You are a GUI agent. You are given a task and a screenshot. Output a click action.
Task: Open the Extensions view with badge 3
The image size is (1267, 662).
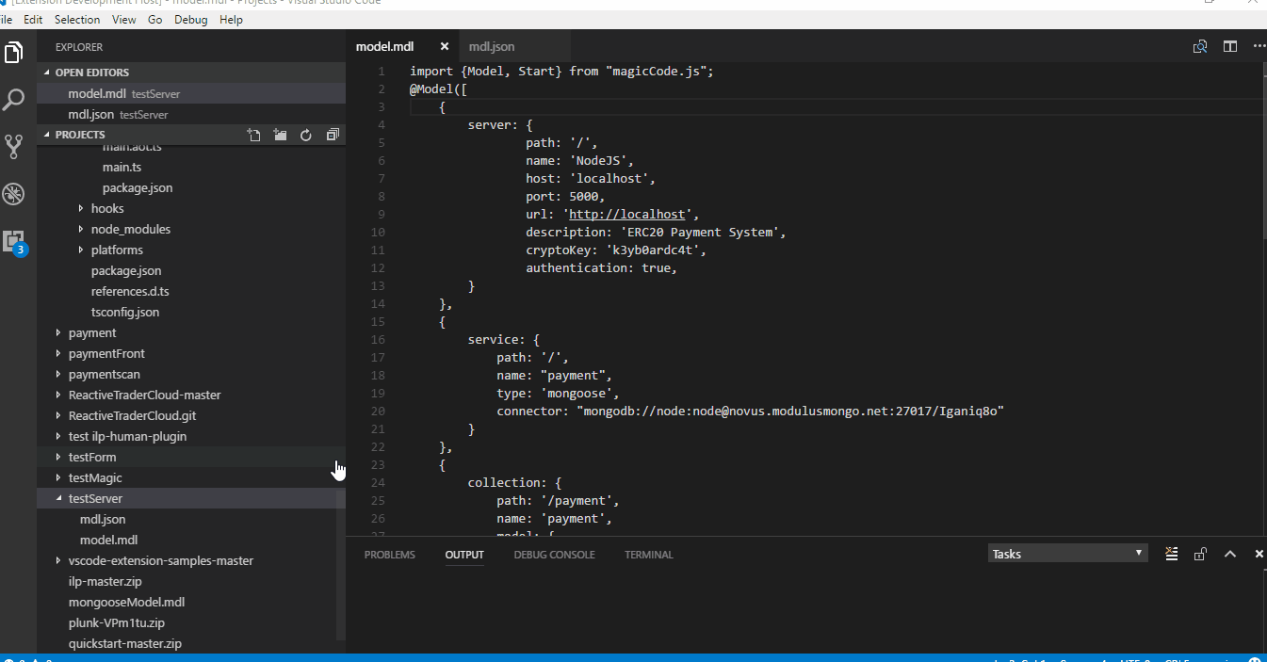coord(14,242)
